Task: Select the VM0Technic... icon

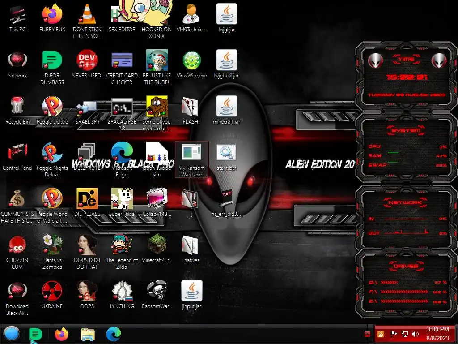Action: (x=191, y=18)
